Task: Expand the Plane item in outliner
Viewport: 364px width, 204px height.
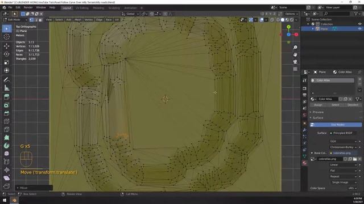Action: (x=313, y=29)
